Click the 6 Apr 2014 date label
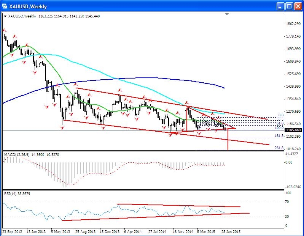 click(x=133, y=230)
